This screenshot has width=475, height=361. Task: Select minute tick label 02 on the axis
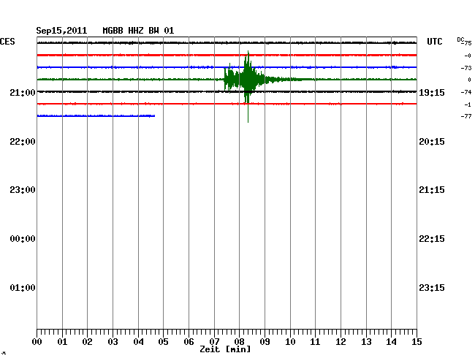pos(87,342)
